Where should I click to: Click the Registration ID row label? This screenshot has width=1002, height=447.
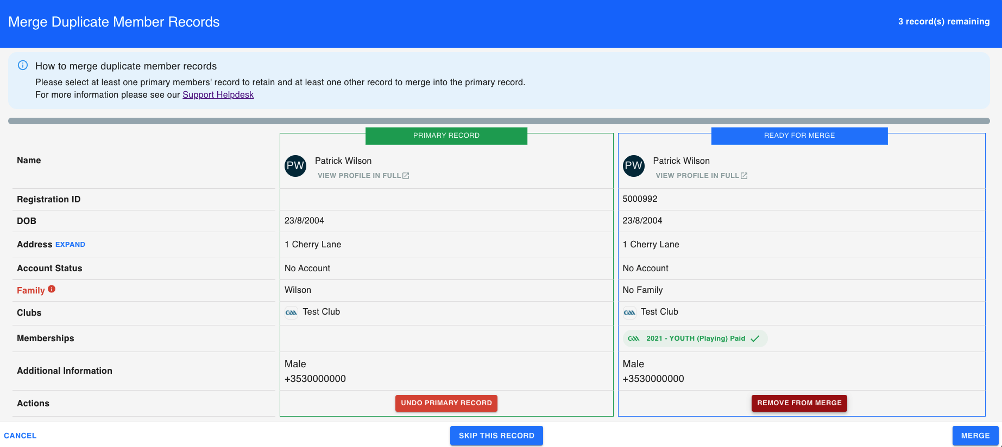pos(48,200)
